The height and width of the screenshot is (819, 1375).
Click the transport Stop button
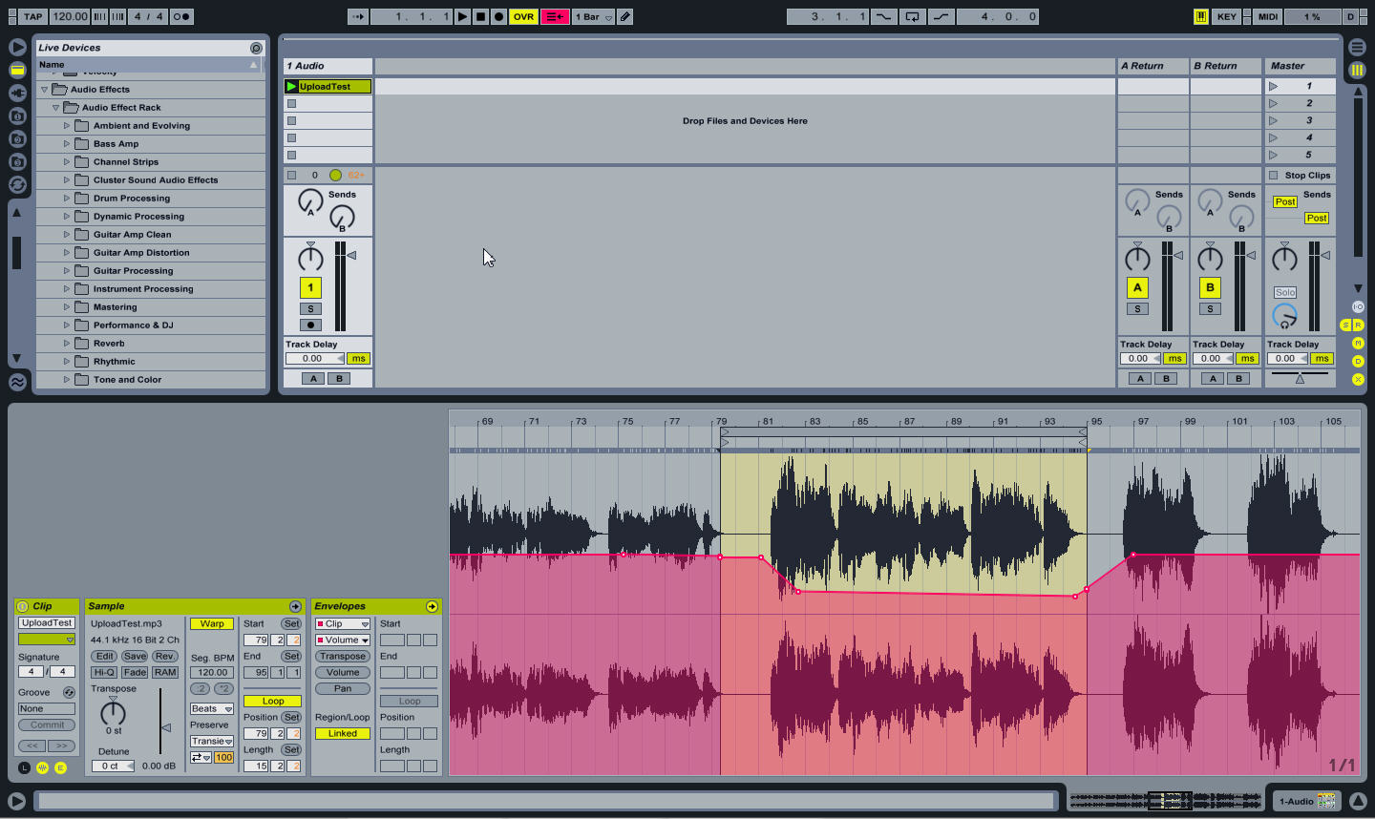point(480,16)
